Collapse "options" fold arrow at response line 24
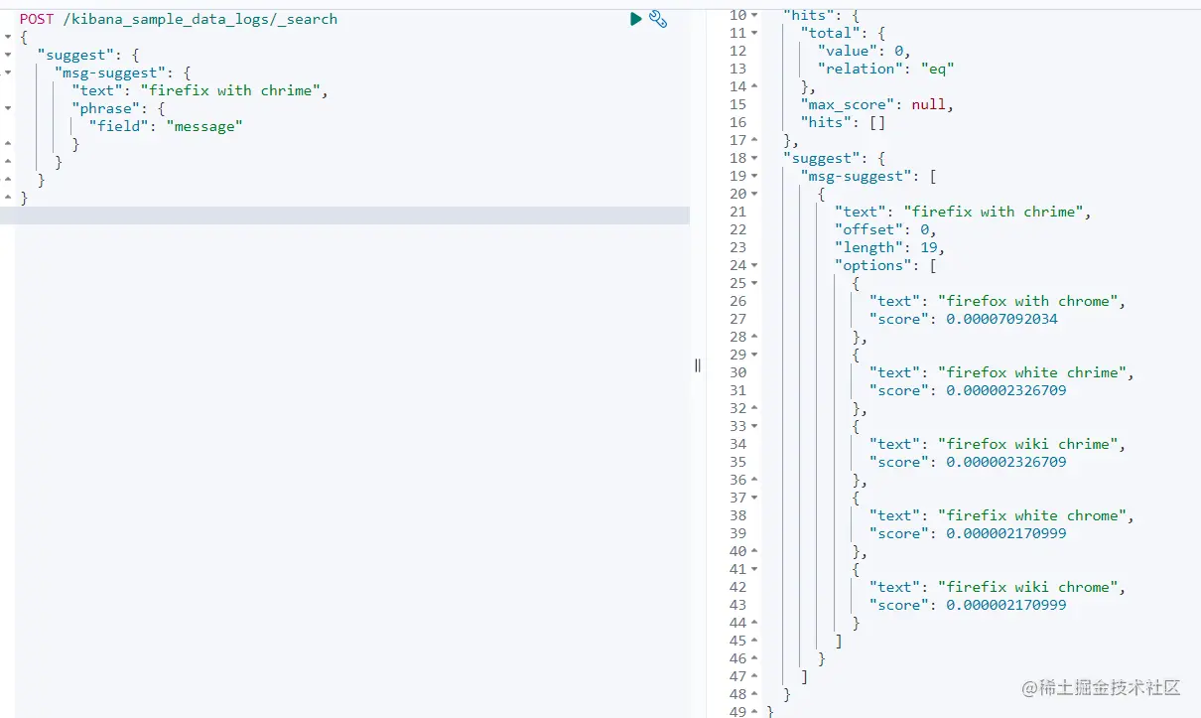The height and width of the screenshot is (718, 1201). point(755,265)
